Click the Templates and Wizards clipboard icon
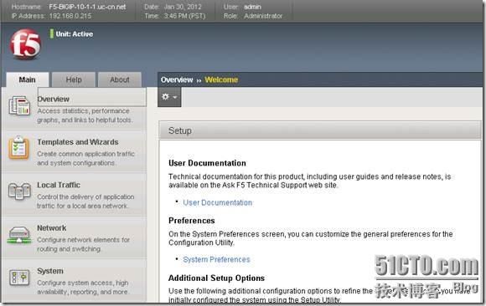 [19, 148]
